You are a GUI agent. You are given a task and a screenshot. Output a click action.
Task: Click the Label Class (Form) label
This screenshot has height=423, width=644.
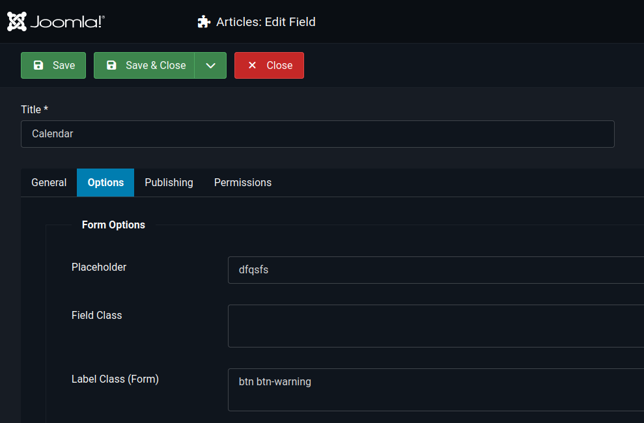(x=115, y=379)
